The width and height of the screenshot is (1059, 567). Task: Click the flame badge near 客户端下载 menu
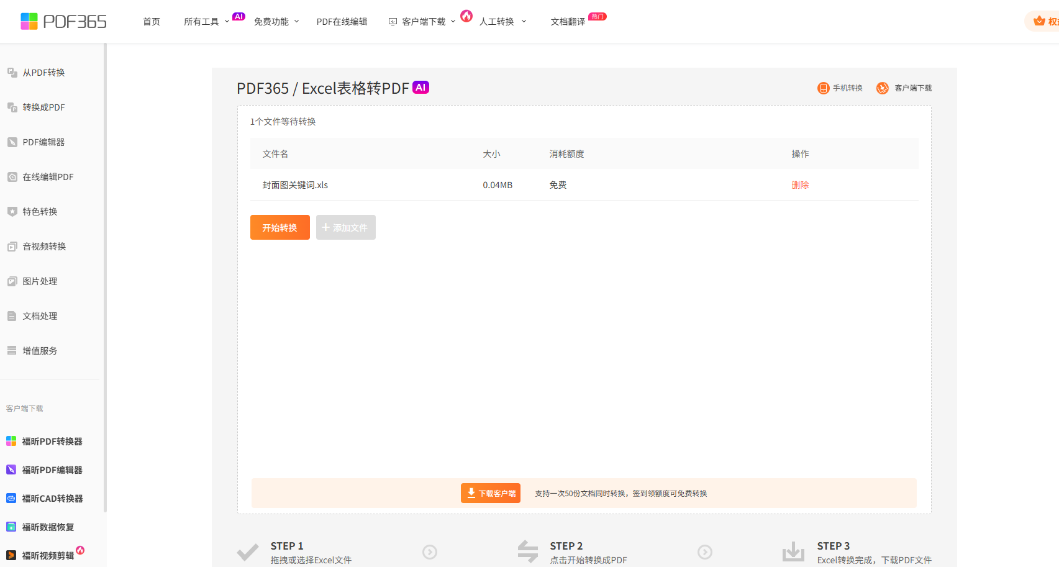coord(466,16)
